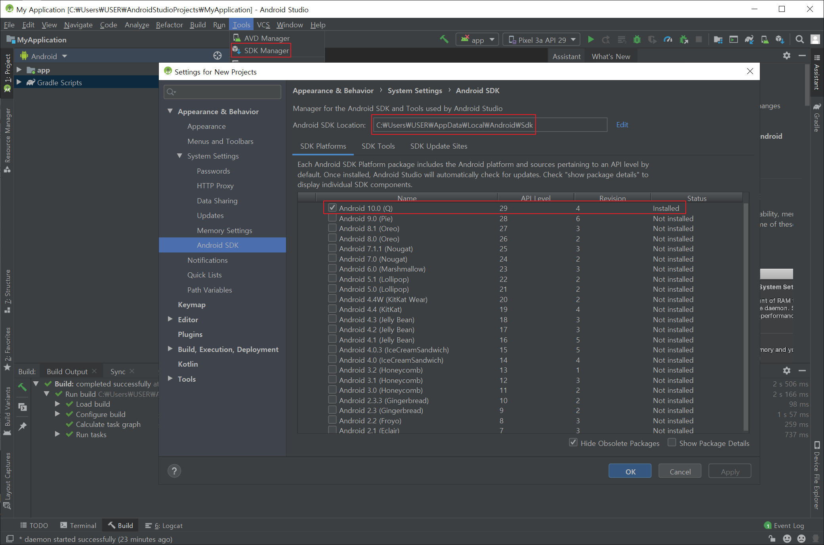Open the Android project view dropdown

(x=44, y=56)
